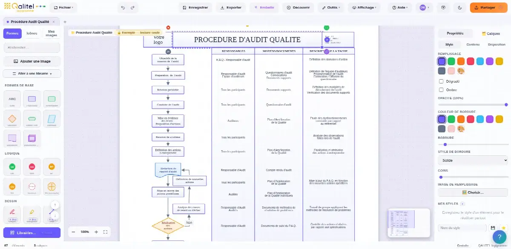Viewport: 511px width, 249px height.
Task: Pick the green fill color swatch
Action: [x=451, y=61]
